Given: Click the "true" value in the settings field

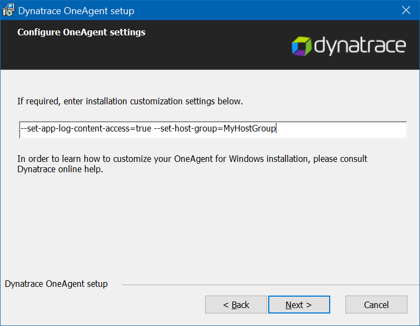Looking at the screenshot, I should pos(144,129).
